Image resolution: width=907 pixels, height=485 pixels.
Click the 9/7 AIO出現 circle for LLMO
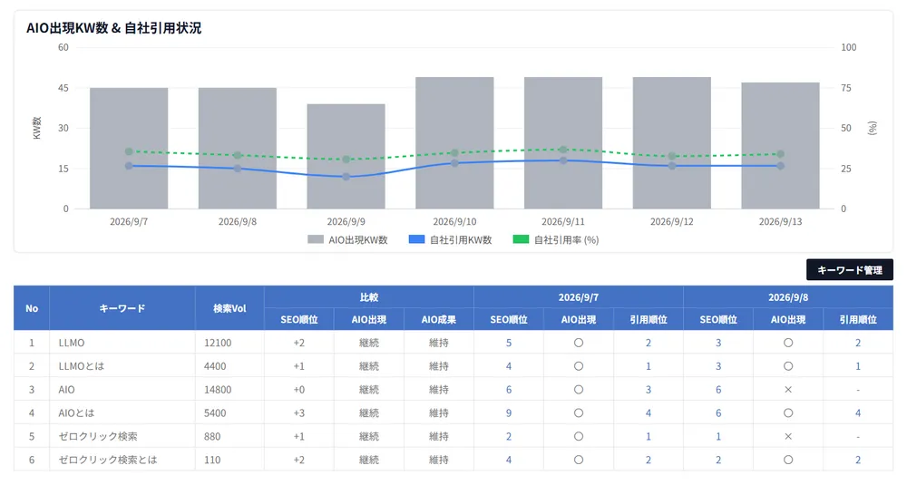click(x=579, y=343)
